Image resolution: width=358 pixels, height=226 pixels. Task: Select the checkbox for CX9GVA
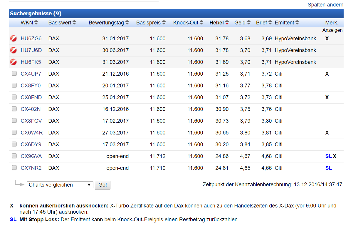point(14,156)
